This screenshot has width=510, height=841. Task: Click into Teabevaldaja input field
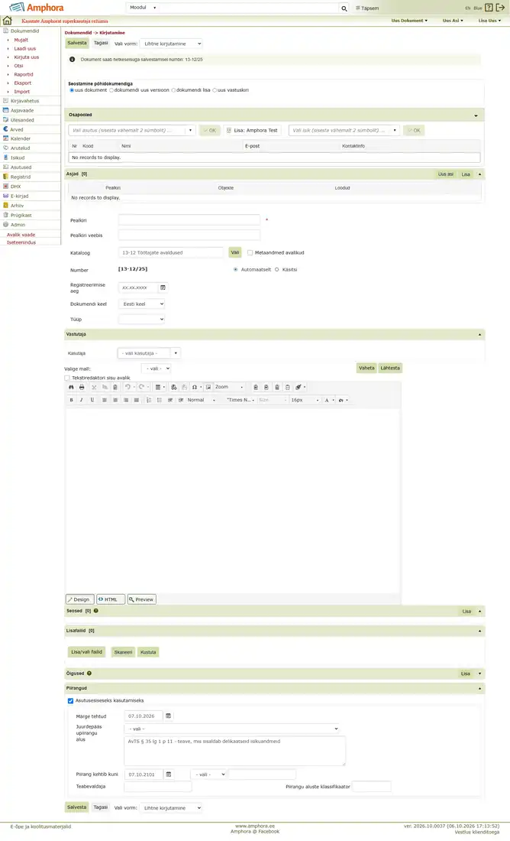157,786
